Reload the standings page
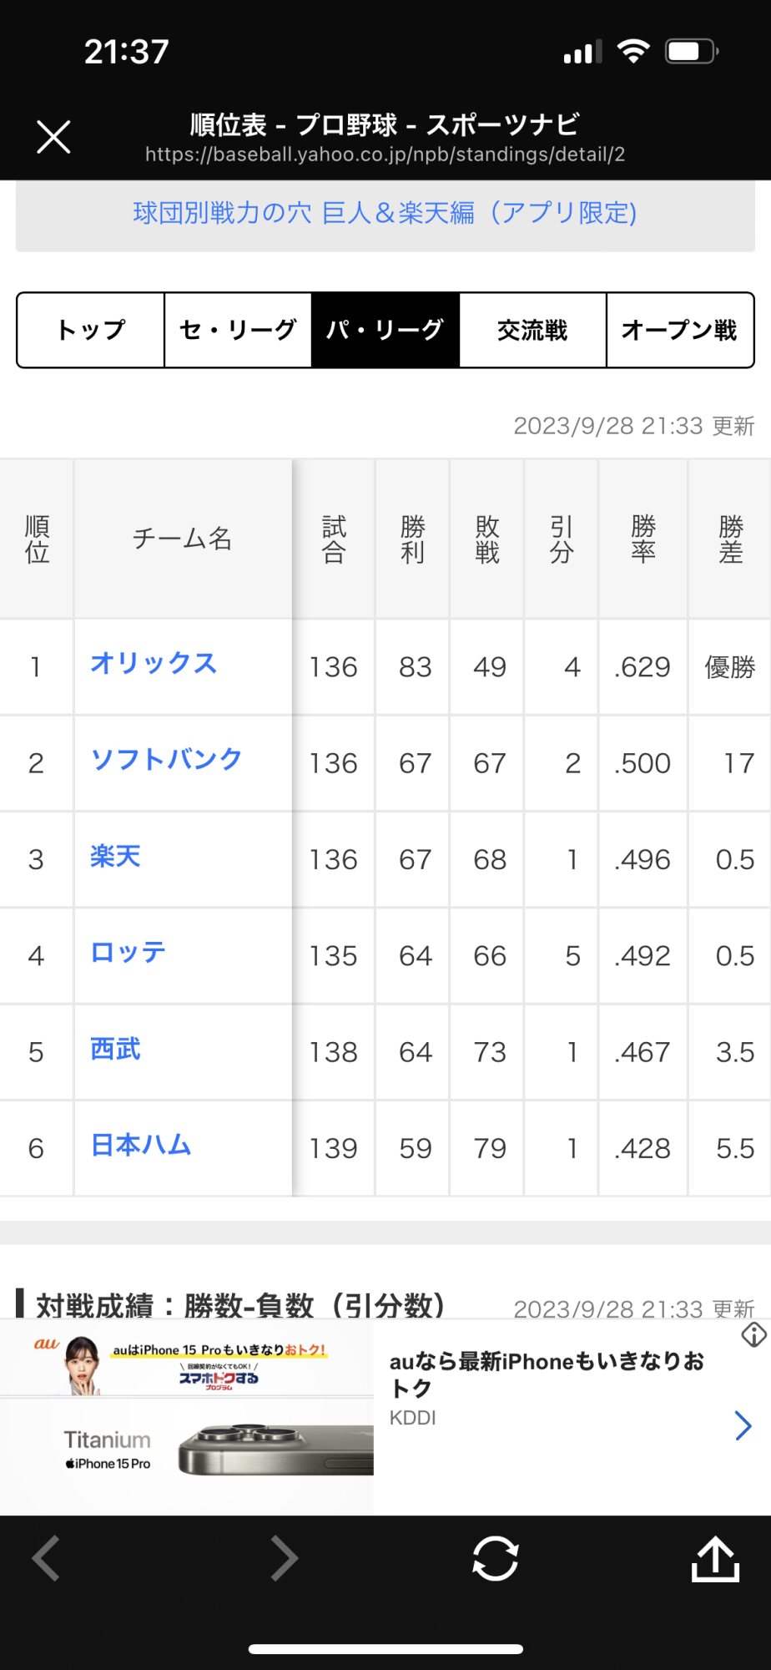This screenshot has width=771, height=1670. click(x=496, y=1558)
